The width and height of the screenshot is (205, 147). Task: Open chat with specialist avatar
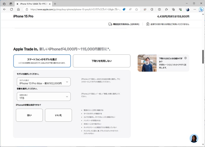point(194,138)
